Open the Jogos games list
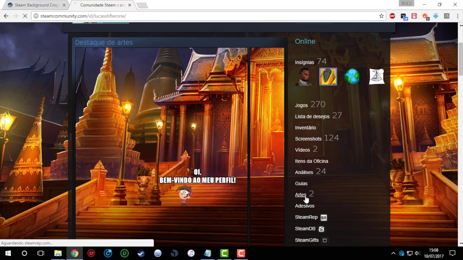 point(301,105)
